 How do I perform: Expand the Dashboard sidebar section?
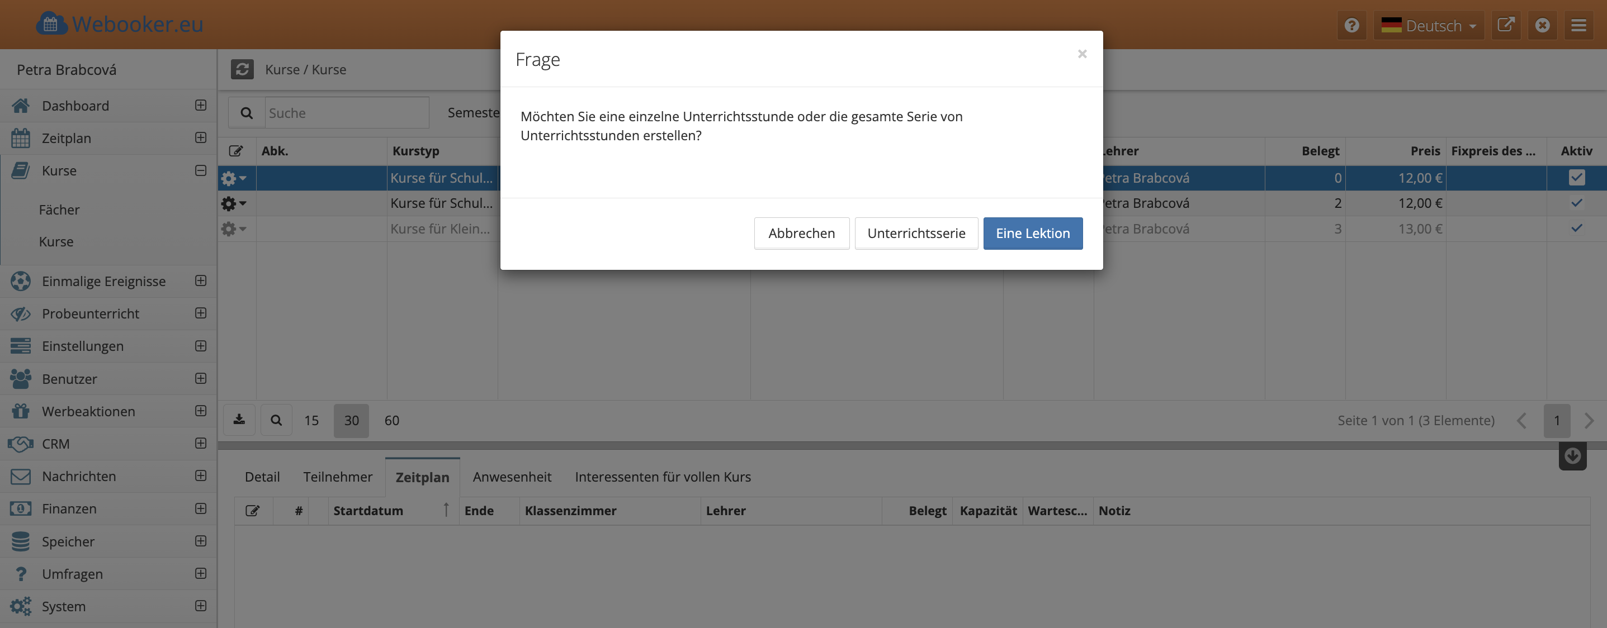(200, 106)
